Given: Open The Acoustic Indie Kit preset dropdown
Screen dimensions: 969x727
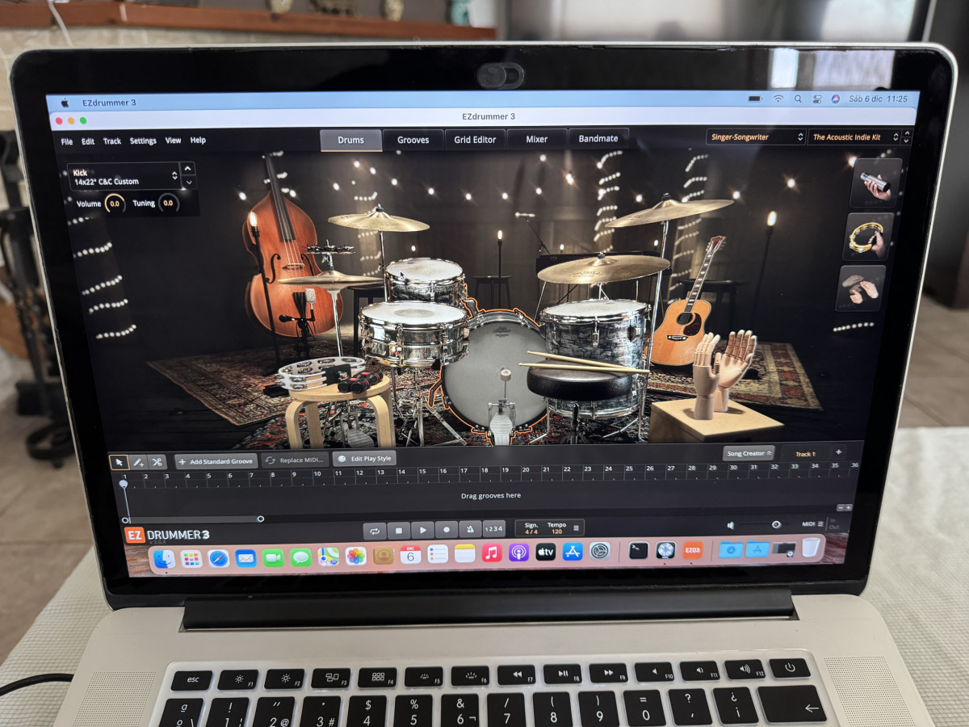Looking at the screenshot, I should pos(854,137).
